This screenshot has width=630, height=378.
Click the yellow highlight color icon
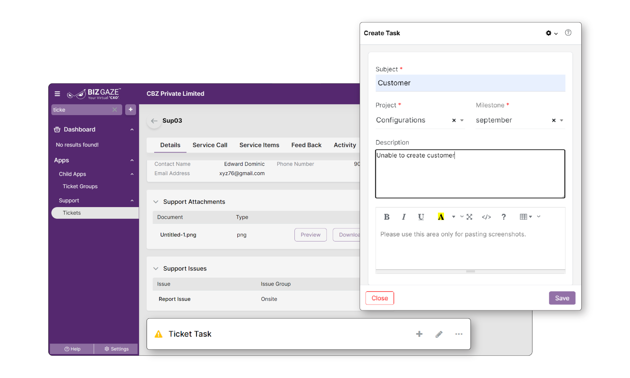coord(441,217)
